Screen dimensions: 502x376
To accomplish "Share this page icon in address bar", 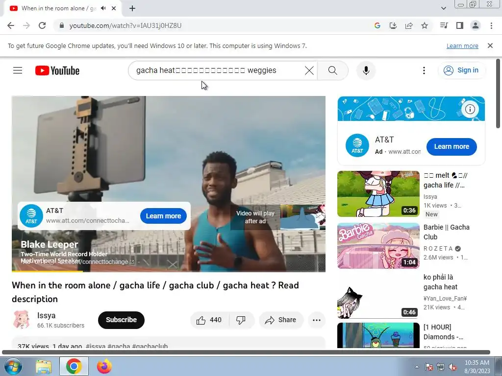I will tap(409, 25).
